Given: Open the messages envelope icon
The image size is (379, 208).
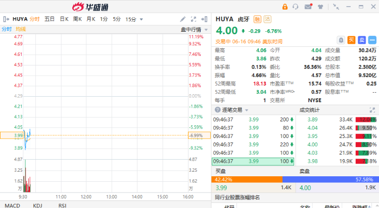Looking at the screenshot, I should tap(308, 7).
